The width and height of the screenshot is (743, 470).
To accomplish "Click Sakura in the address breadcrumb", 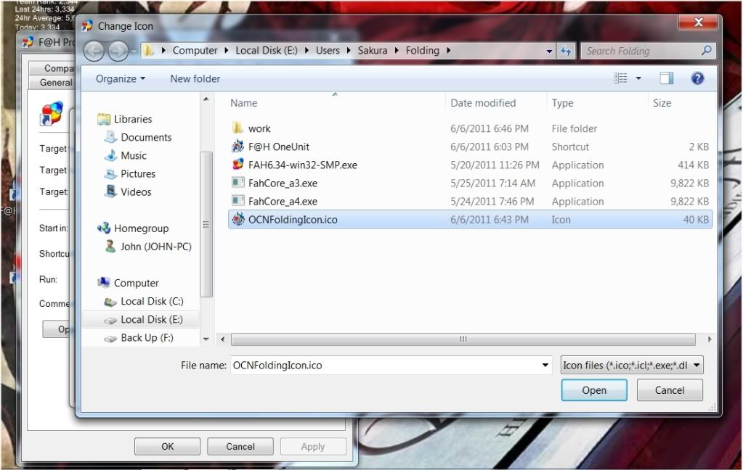I will tap(373, 50).
